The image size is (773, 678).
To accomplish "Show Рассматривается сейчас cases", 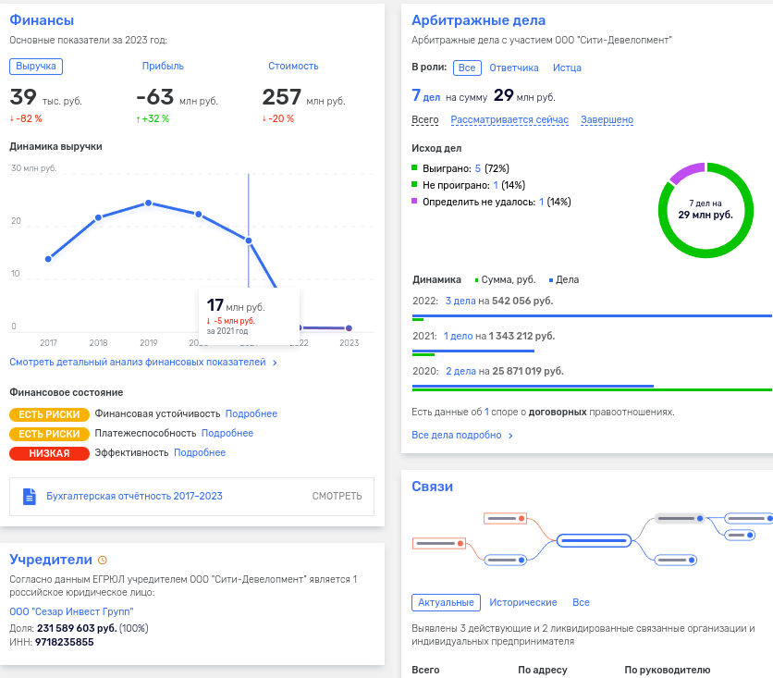I will 509,119.
